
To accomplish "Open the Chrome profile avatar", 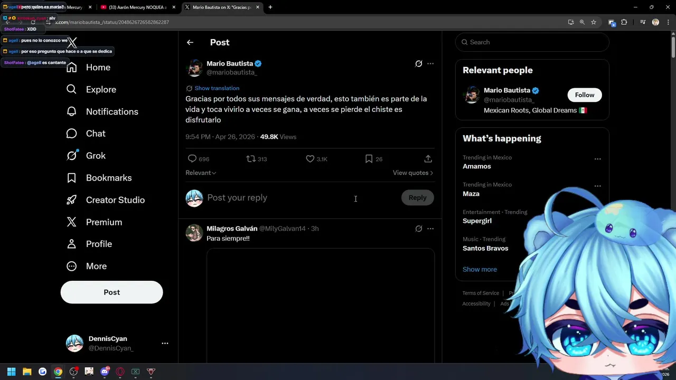I will 655,22.
